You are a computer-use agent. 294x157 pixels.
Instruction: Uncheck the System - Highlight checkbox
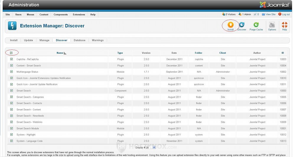coord(12,135)
